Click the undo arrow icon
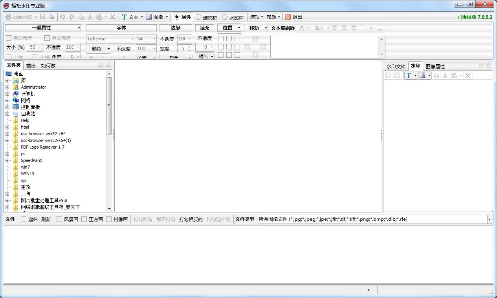The height and width of the screenshot is (298, 497). coord(63,17)
